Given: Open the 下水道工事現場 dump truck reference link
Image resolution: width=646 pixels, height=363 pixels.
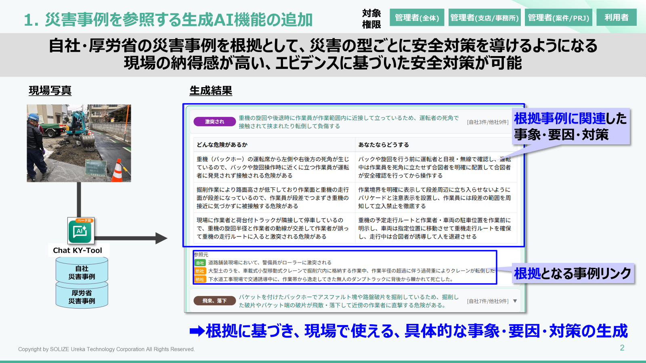Looking at the screenshot, I should [x=330, y=279].
